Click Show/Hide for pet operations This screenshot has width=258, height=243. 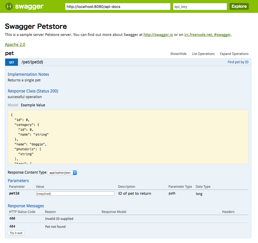(178, 54)
